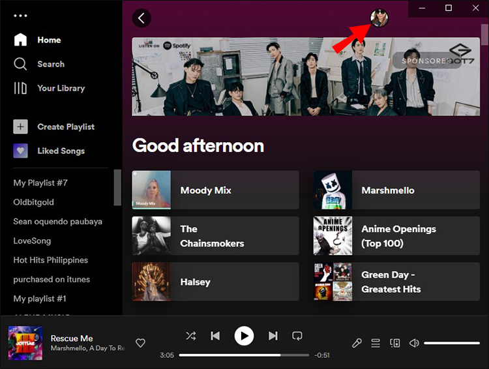Open Hot Hits Philippines playlist
The height and width of the screenshot is (369, 489).
(x=50, y=260)
